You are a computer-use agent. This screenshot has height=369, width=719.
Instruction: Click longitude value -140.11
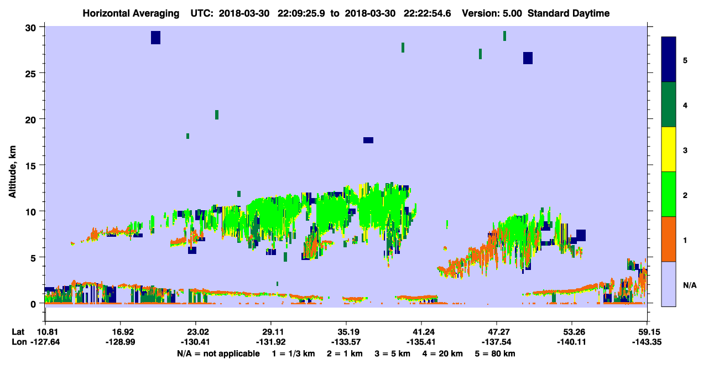point(571,342)
